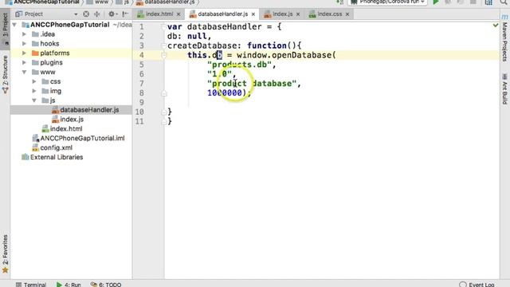The width and height of the screenshot is (510, 287).
Task: Toggle the 1: Project tool window
Action: [x=5, y=29]
